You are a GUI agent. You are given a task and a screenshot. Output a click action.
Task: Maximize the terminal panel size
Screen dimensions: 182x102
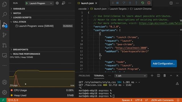pos(171,76)
